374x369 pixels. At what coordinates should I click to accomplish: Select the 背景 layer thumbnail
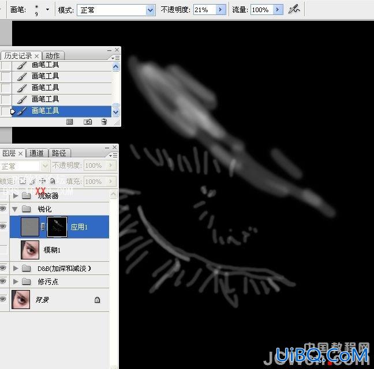tap(21, 299)
